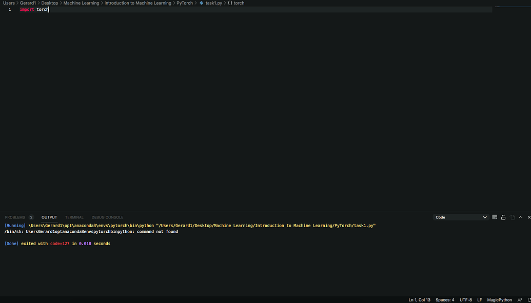Image resolution: width=531 pixels, height=303 pixels.
Task: Switch to the DEBUG CONSOLE tab
Action: [107, 217]
